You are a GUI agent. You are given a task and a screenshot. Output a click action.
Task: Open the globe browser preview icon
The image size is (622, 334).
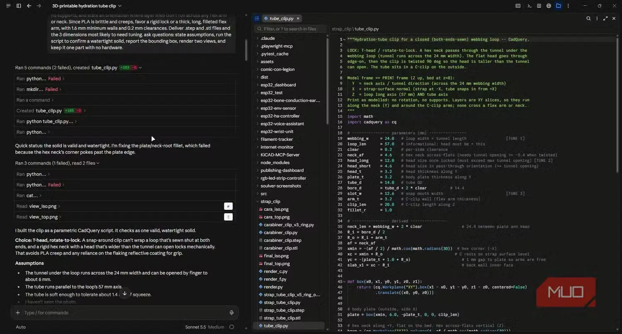pyautogui.click(x=549, y=6)
